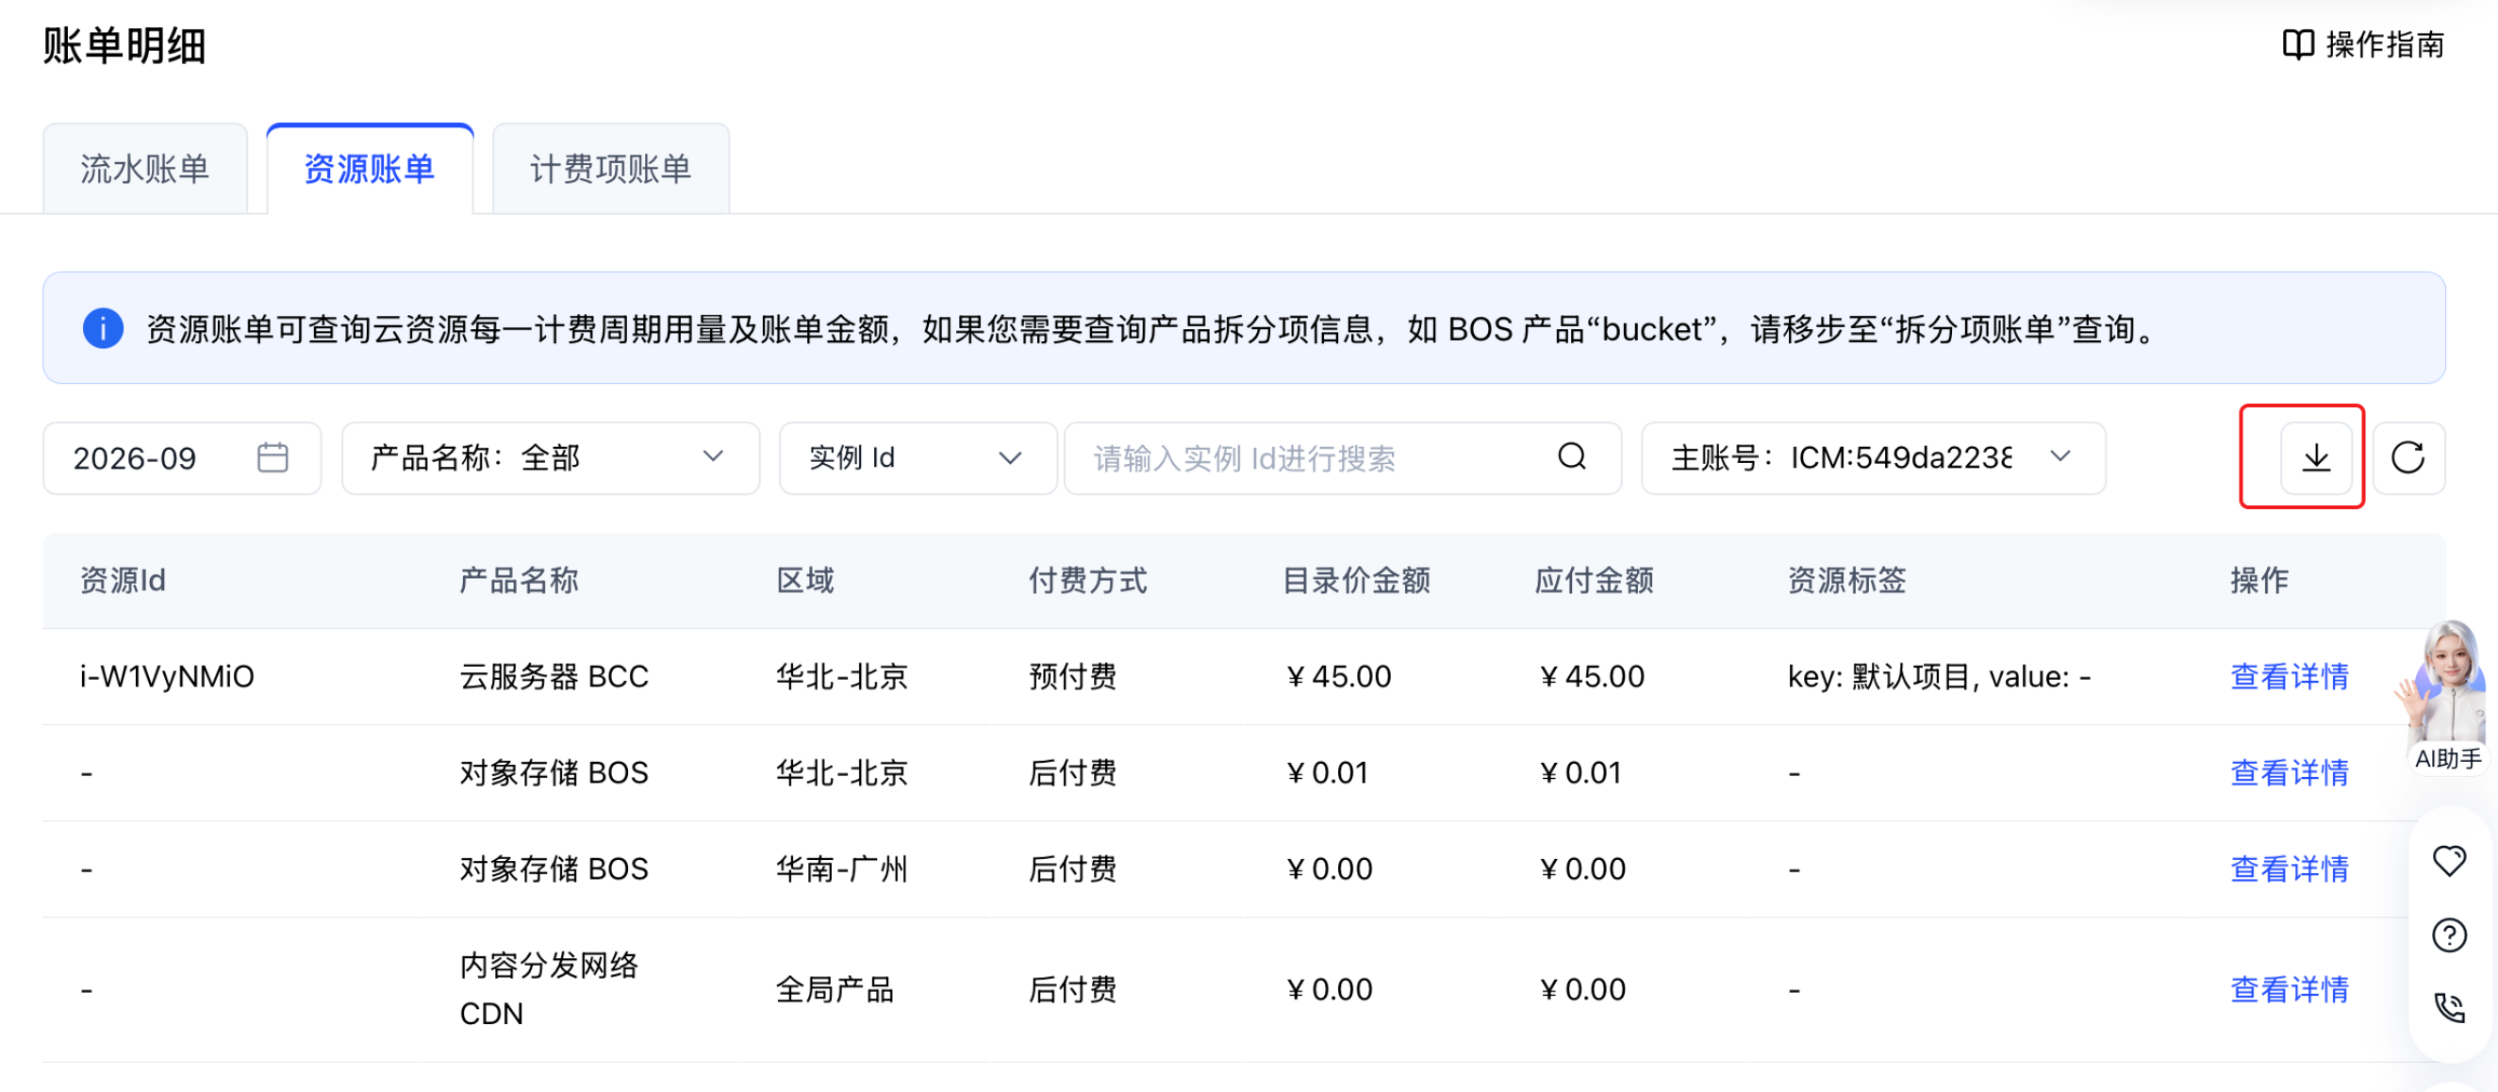Click the 付费方式 column header

(x=1087, y=580)
